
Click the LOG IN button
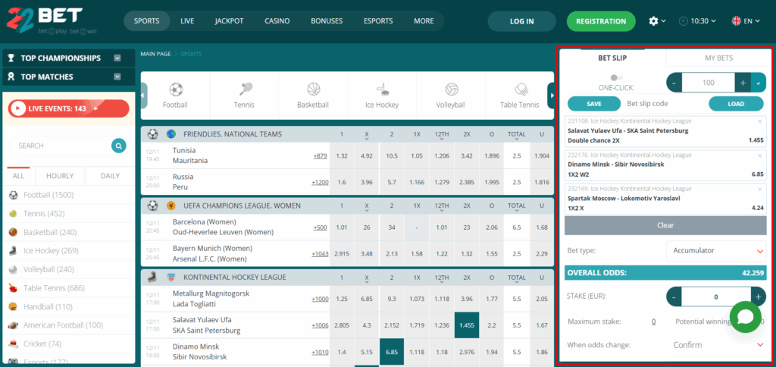521,21
